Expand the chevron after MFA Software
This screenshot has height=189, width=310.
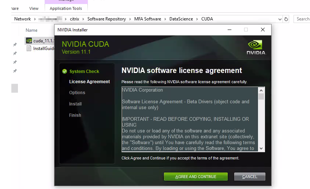pyautogui.click(x=165, y=19)
